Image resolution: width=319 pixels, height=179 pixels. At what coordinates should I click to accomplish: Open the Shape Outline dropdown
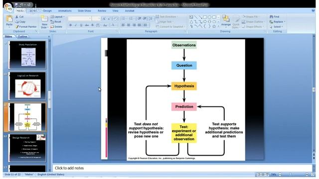[253, 22]
